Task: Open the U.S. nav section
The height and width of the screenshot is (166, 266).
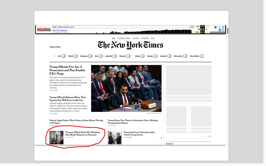Action: [x=59, y=56]
